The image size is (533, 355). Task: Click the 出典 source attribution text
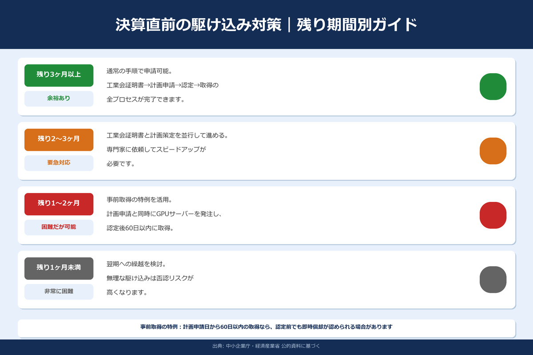[x=266, y=347]
